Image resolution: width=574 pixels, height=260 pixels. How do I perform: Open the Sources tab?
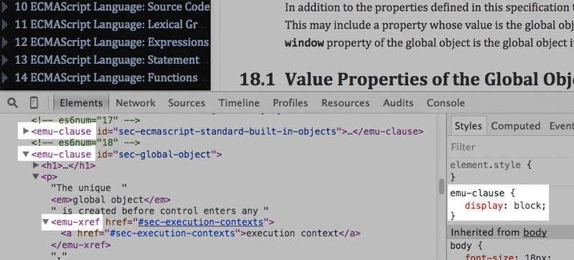pyautogui.click(x=187, y=103)
